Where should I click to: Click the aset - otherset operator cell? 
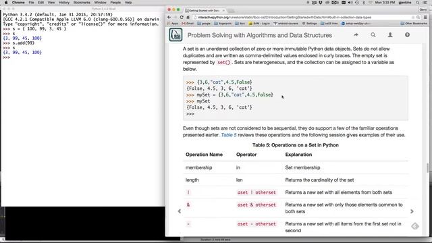256,224
